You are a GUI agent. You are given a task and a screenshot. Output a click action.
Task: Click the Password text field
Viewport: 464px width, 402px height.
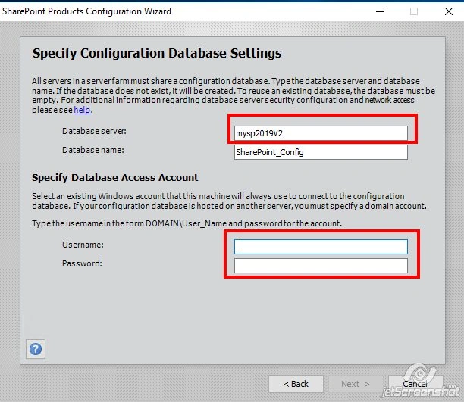321,266
